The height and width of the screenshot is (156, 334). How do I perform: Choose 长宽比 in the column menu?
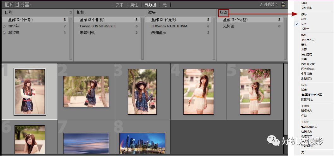coord(305,122)
